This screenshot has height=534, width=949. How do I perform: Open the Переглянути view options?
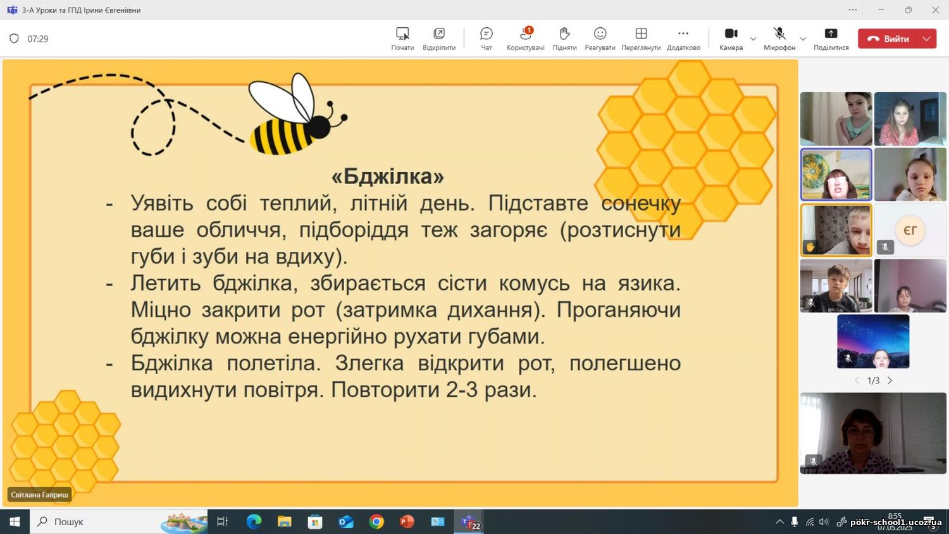(641, 38)
